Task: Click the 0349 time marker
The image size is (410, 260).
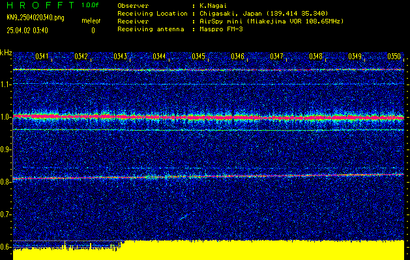Action: click(x=355, y=57)
